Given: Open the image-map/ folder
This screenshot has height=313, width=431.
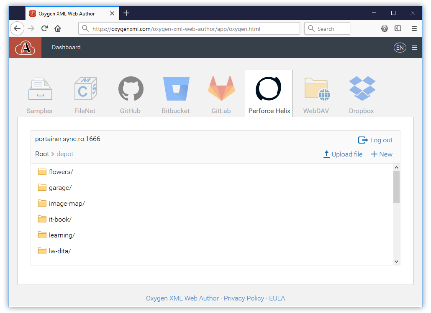Looking at the screenshot, I should pyautogui.click(x=61, y=203).
